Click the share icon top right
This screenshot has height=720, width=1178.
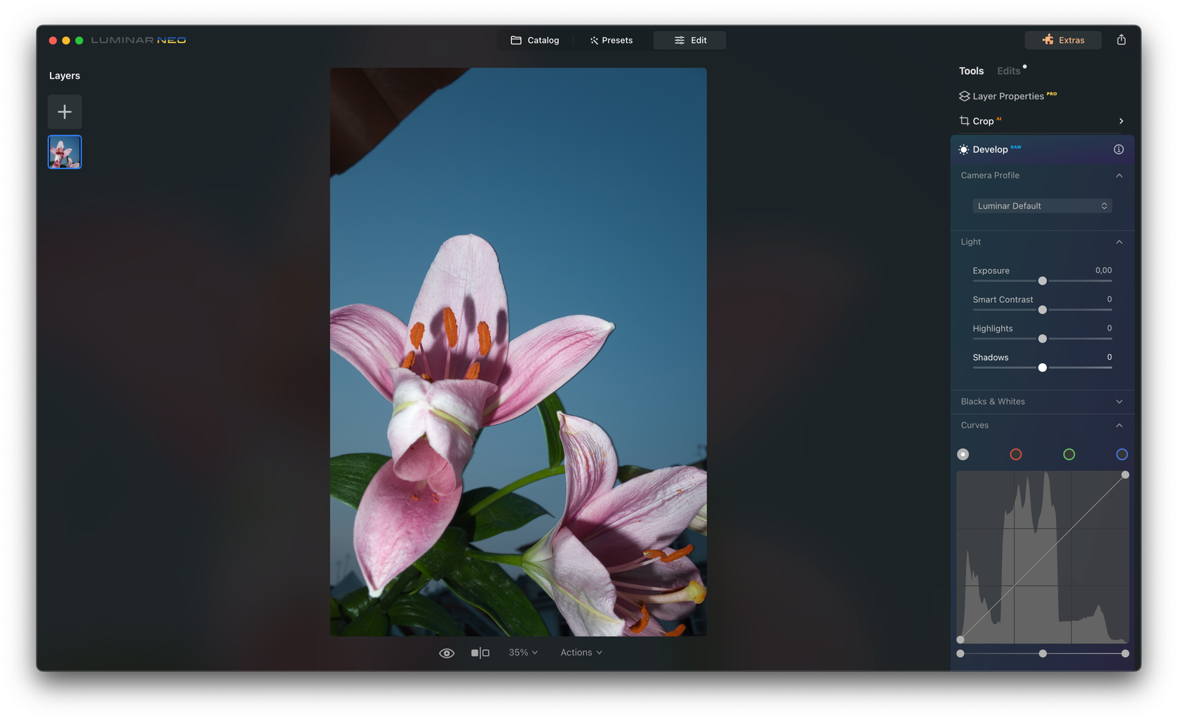coord(1121,40)
